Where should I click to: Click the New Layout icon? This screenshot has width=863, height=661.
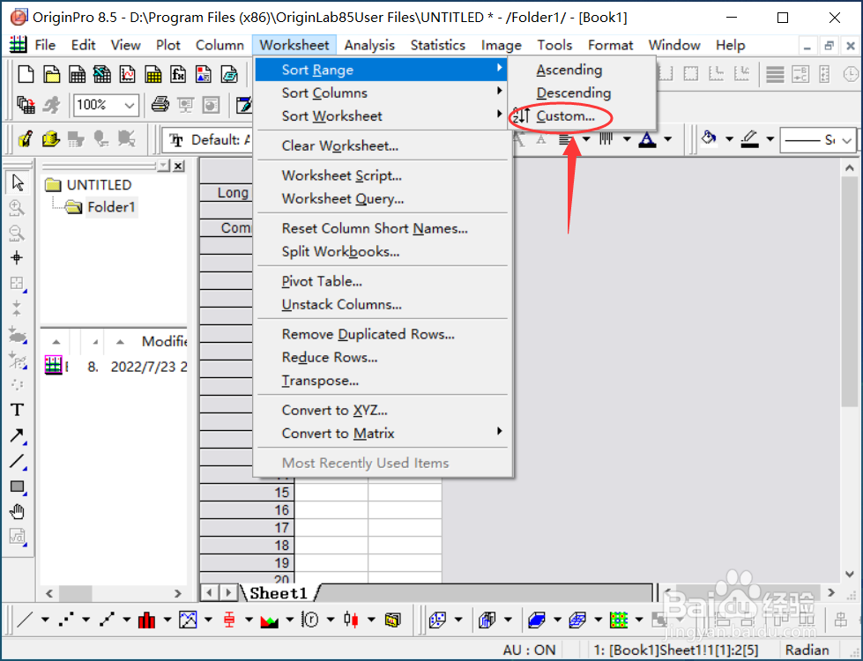tap(204, 74)
